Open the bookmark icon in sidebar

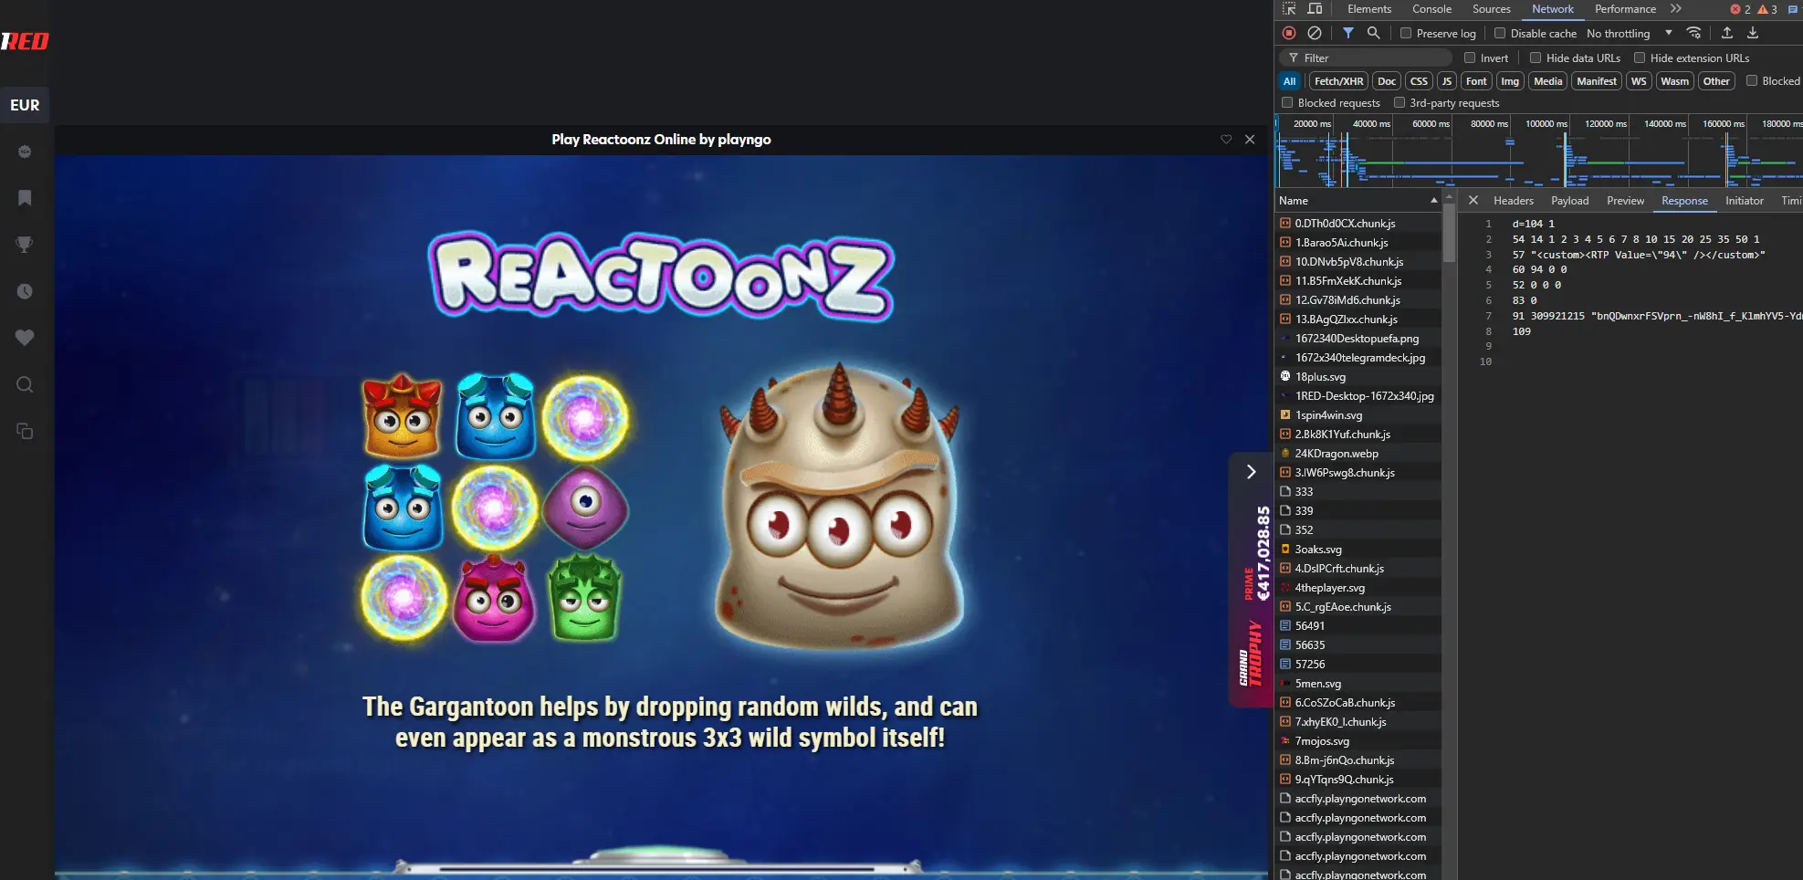25,198
